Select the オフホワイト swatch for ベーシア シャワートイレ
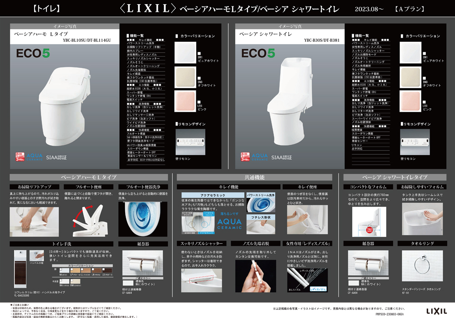This screenshot has width=455, height=318. click(x=410, y=77)
